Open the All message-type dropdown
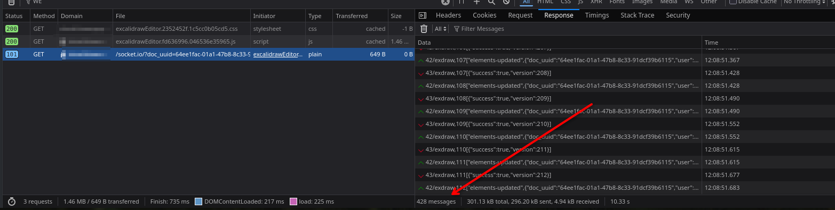835x210 pixels. [440, 29]
